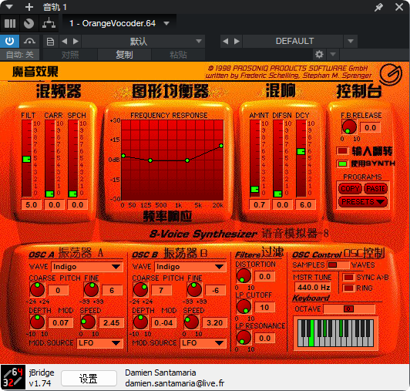Click the jBridge 64/32 logo icon
The width and height of the screenshot is (410, 391).
tap(13, 377)
